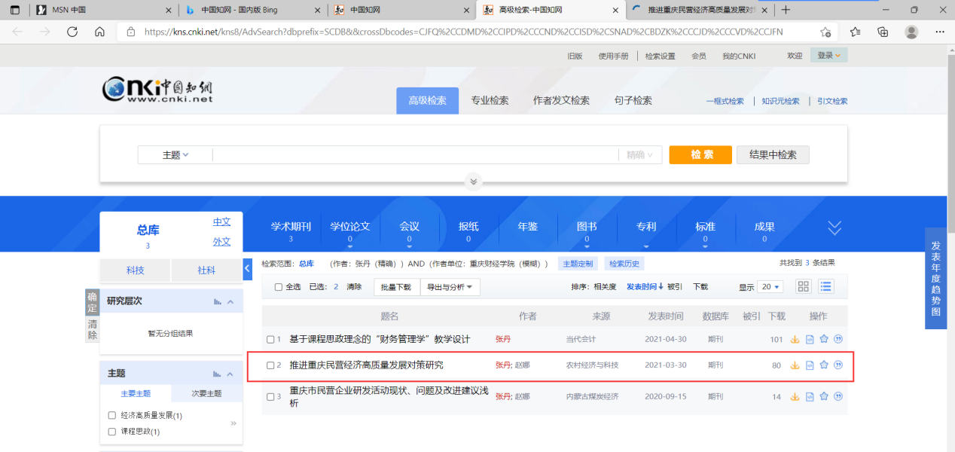This screenshot has width=955, height=452.
Task: Download the first result article
Action: point(795,340)
